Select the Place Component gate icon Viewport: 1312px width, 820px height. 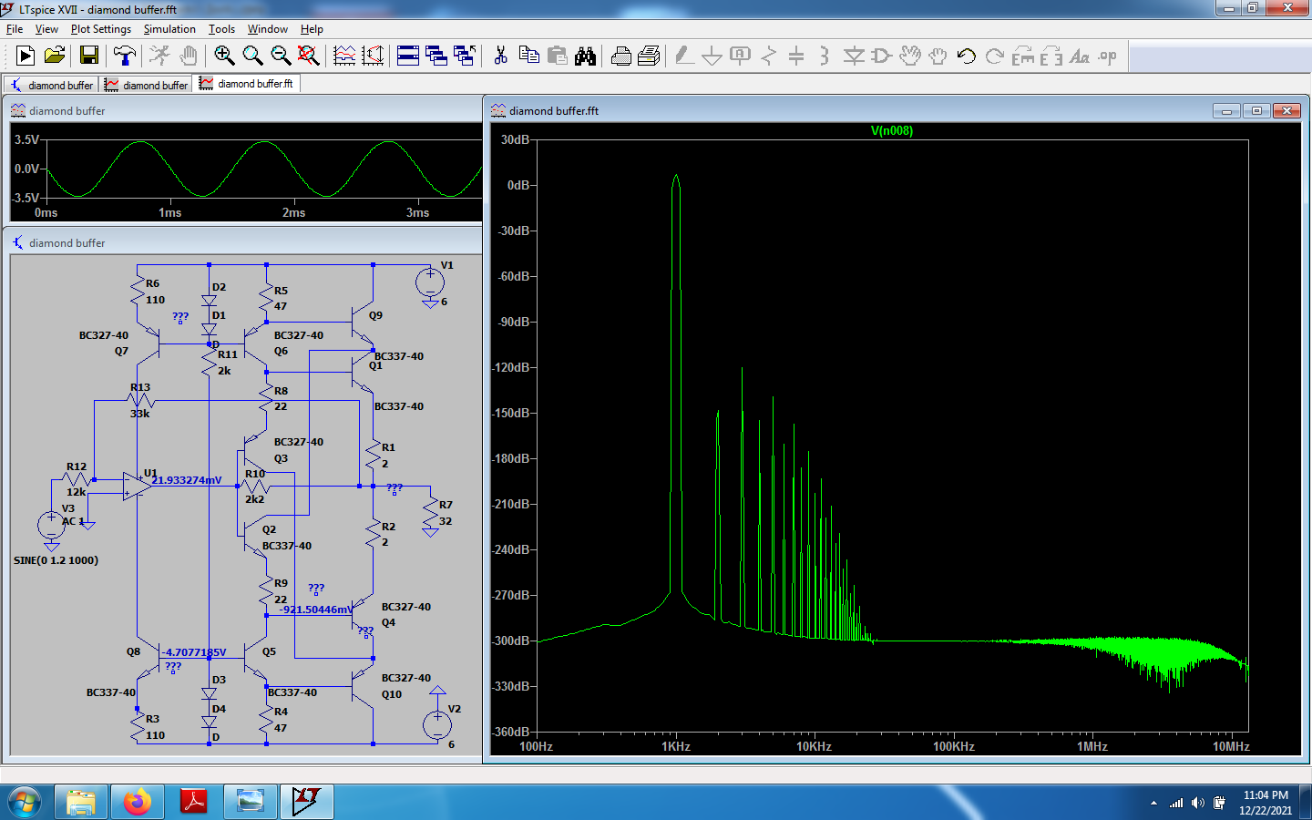[x=882, y=56]
